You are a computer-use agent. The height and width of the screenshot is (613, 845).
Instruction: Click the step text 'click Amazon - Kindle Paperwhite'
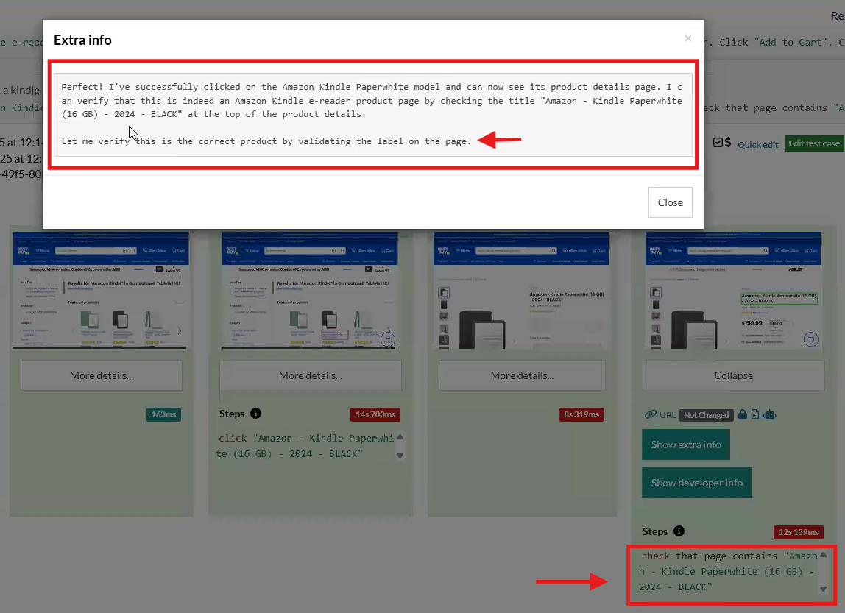coord(305,446)
